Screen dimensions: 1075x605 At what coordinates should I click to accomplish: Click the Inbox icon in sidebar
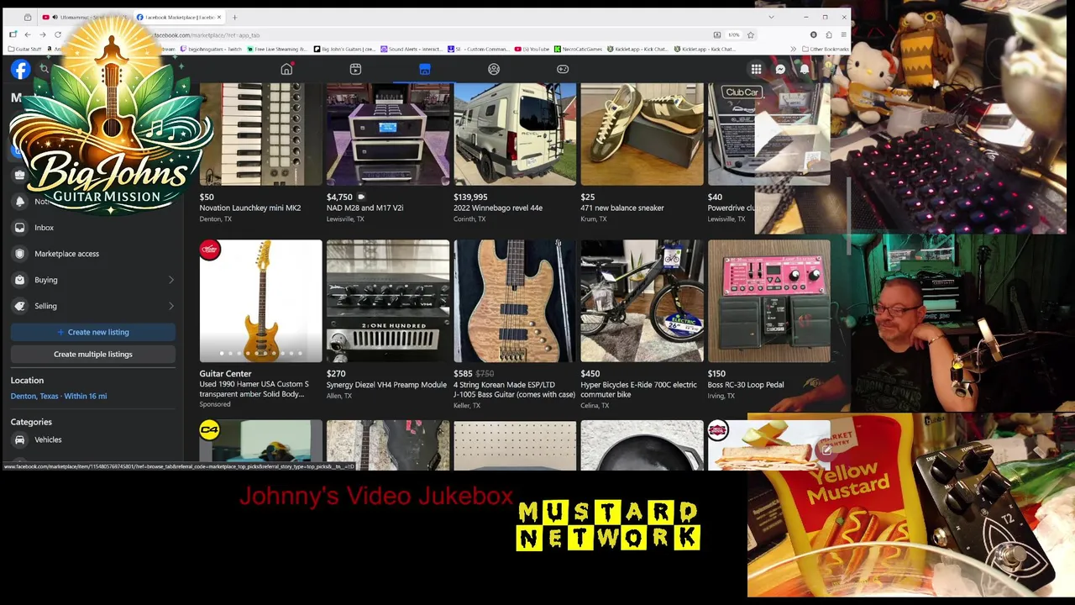(x=20, y=227)
